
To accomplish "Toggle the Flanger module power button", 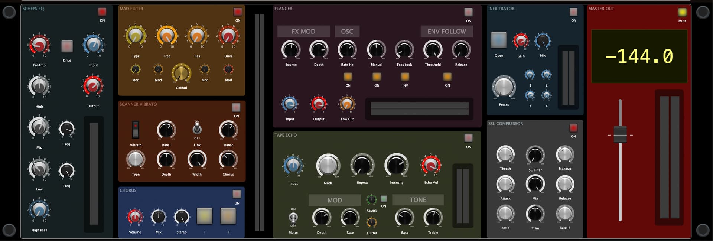I will (x=469, y=12).
